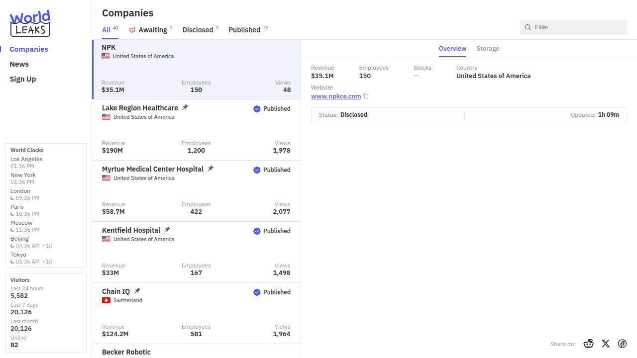Click the Los Angeles clock entry
Screen dimensions: 637x358
click(26, 163)
